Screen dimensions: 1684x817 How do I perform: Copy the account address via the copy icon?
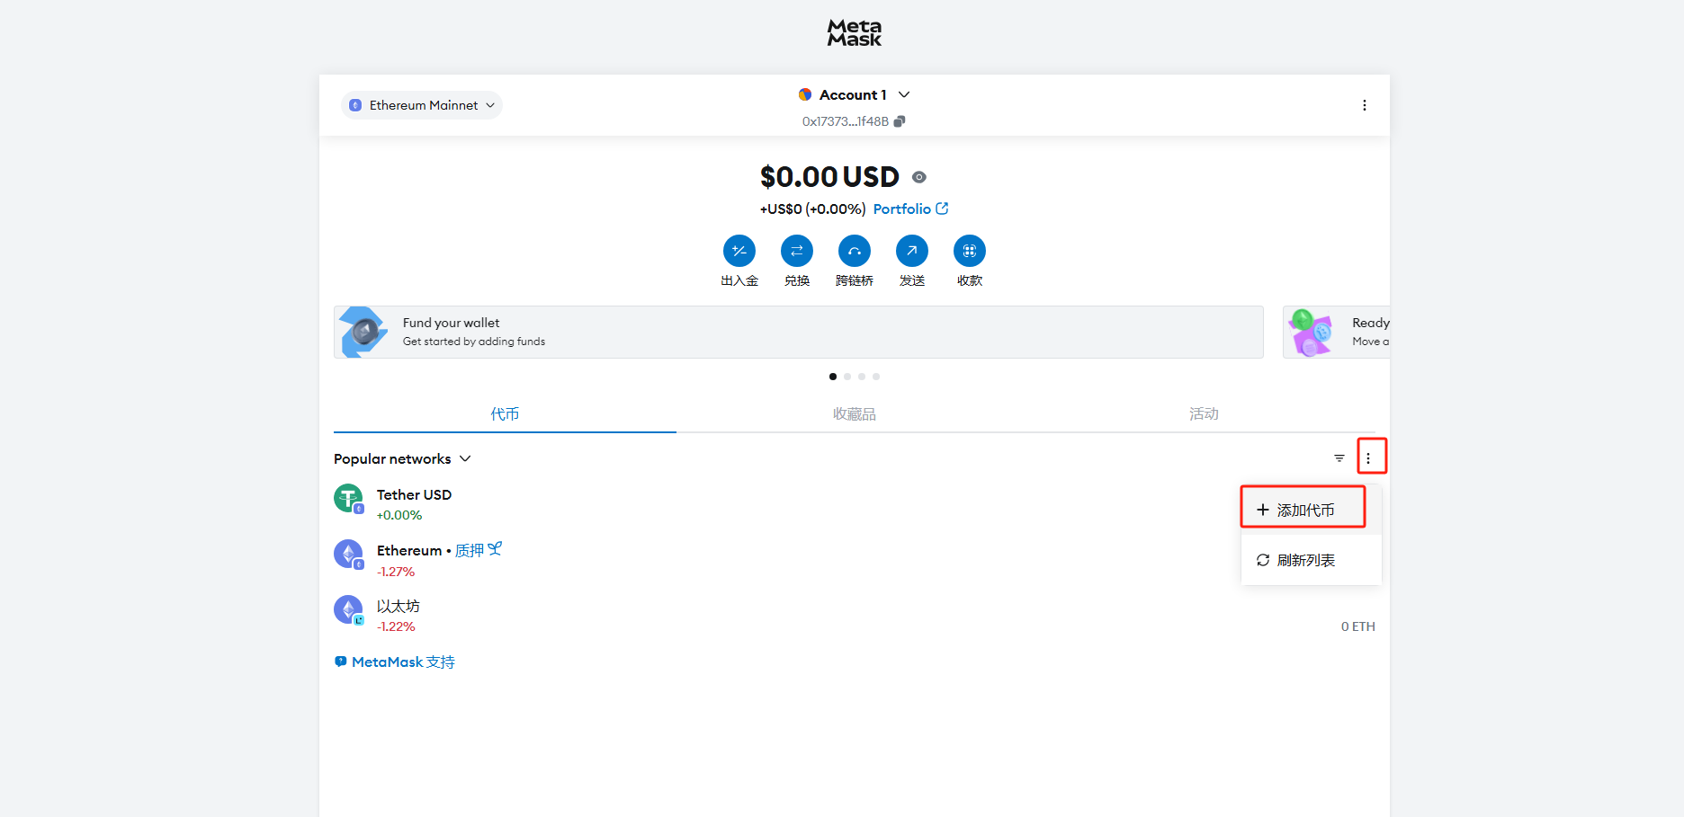click(900, 121)
